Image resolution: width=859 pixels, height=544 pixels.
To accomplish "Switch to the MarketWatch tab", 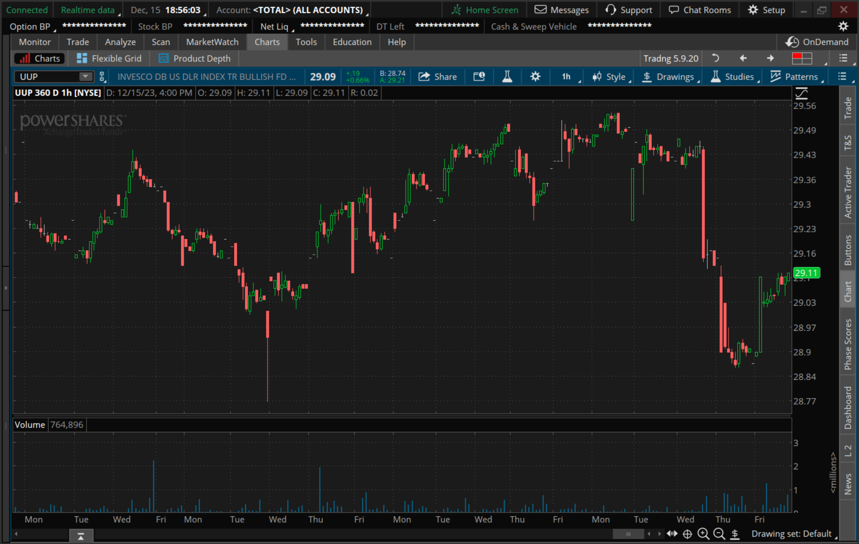I will (x=212, y=42).
